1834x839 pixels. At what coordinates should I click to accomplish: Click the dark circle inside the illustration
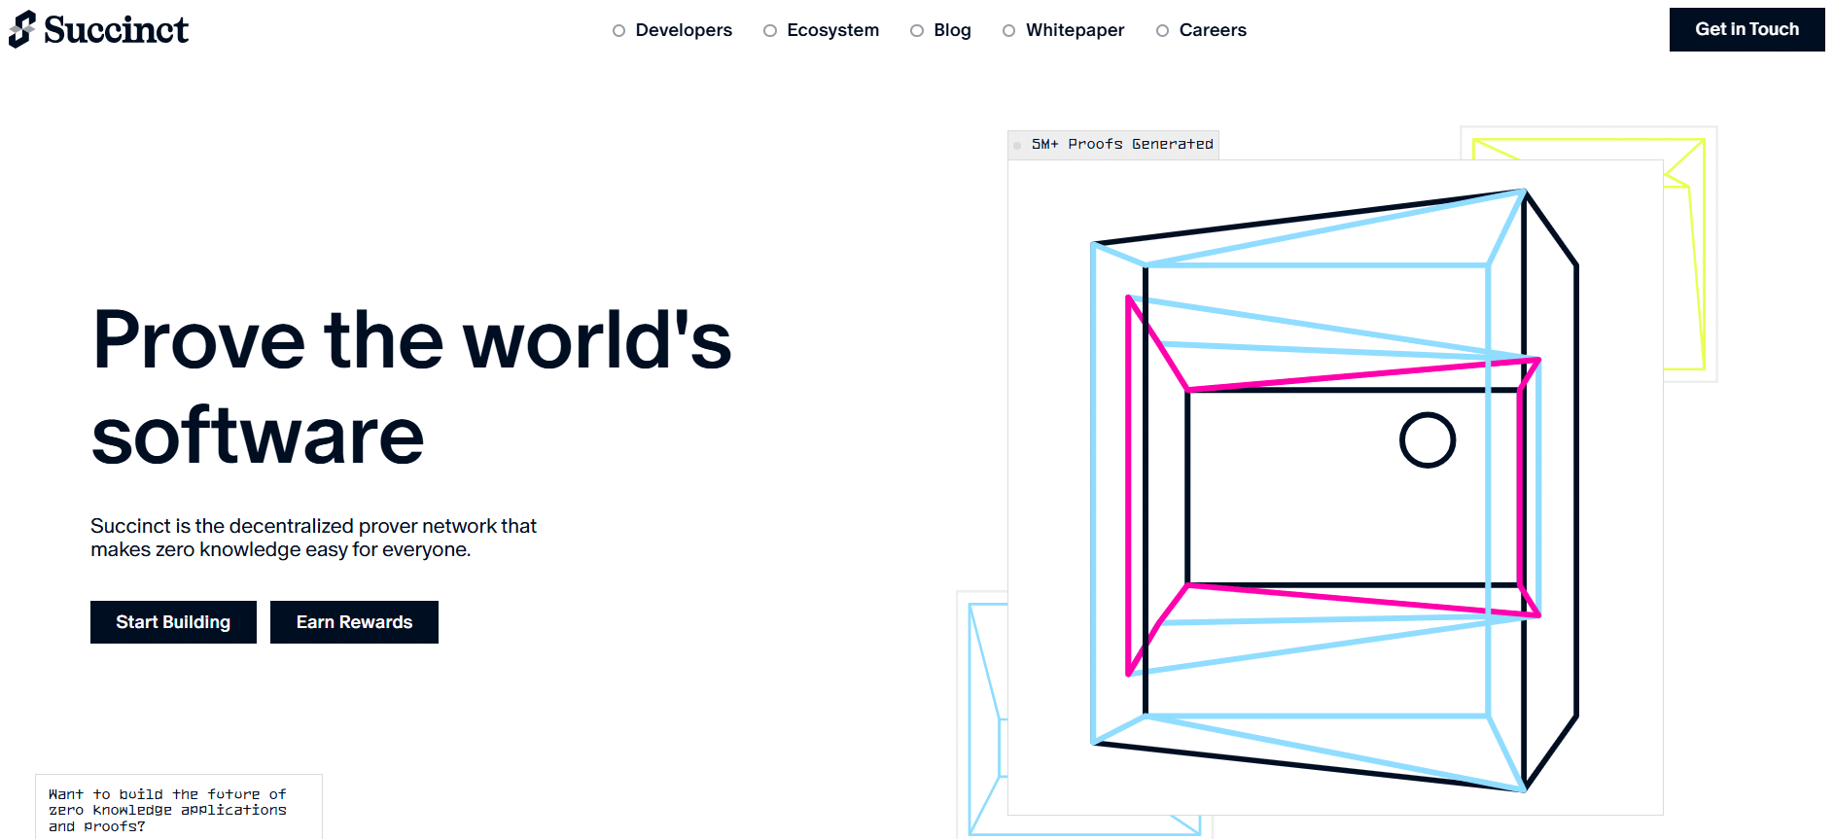(1427, 440)
